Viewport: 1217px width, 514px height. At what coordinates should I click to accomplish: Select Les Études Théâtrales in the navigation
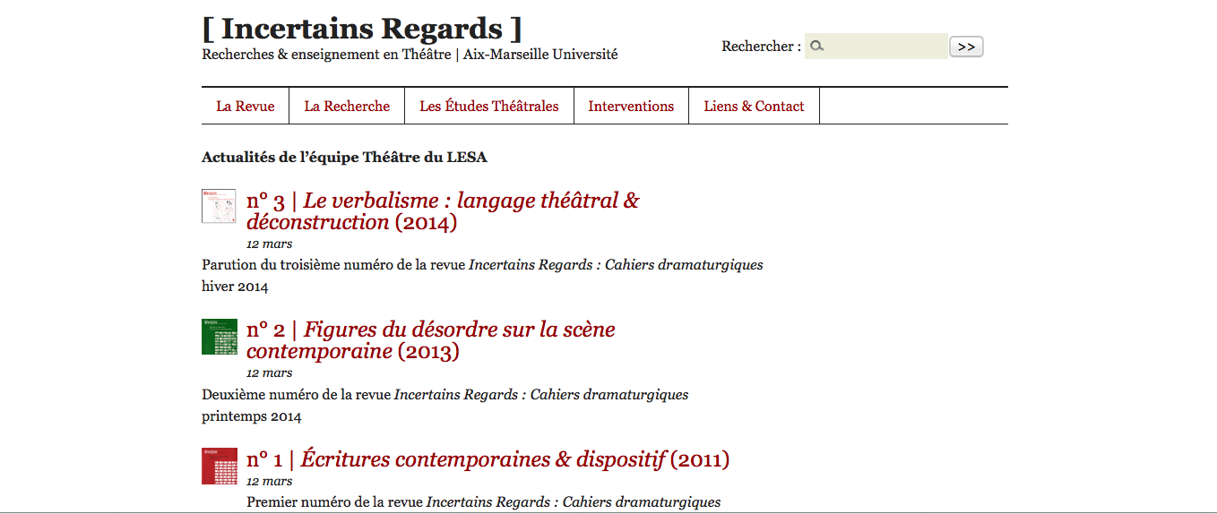pyautogui.click(x=488, y=106)
